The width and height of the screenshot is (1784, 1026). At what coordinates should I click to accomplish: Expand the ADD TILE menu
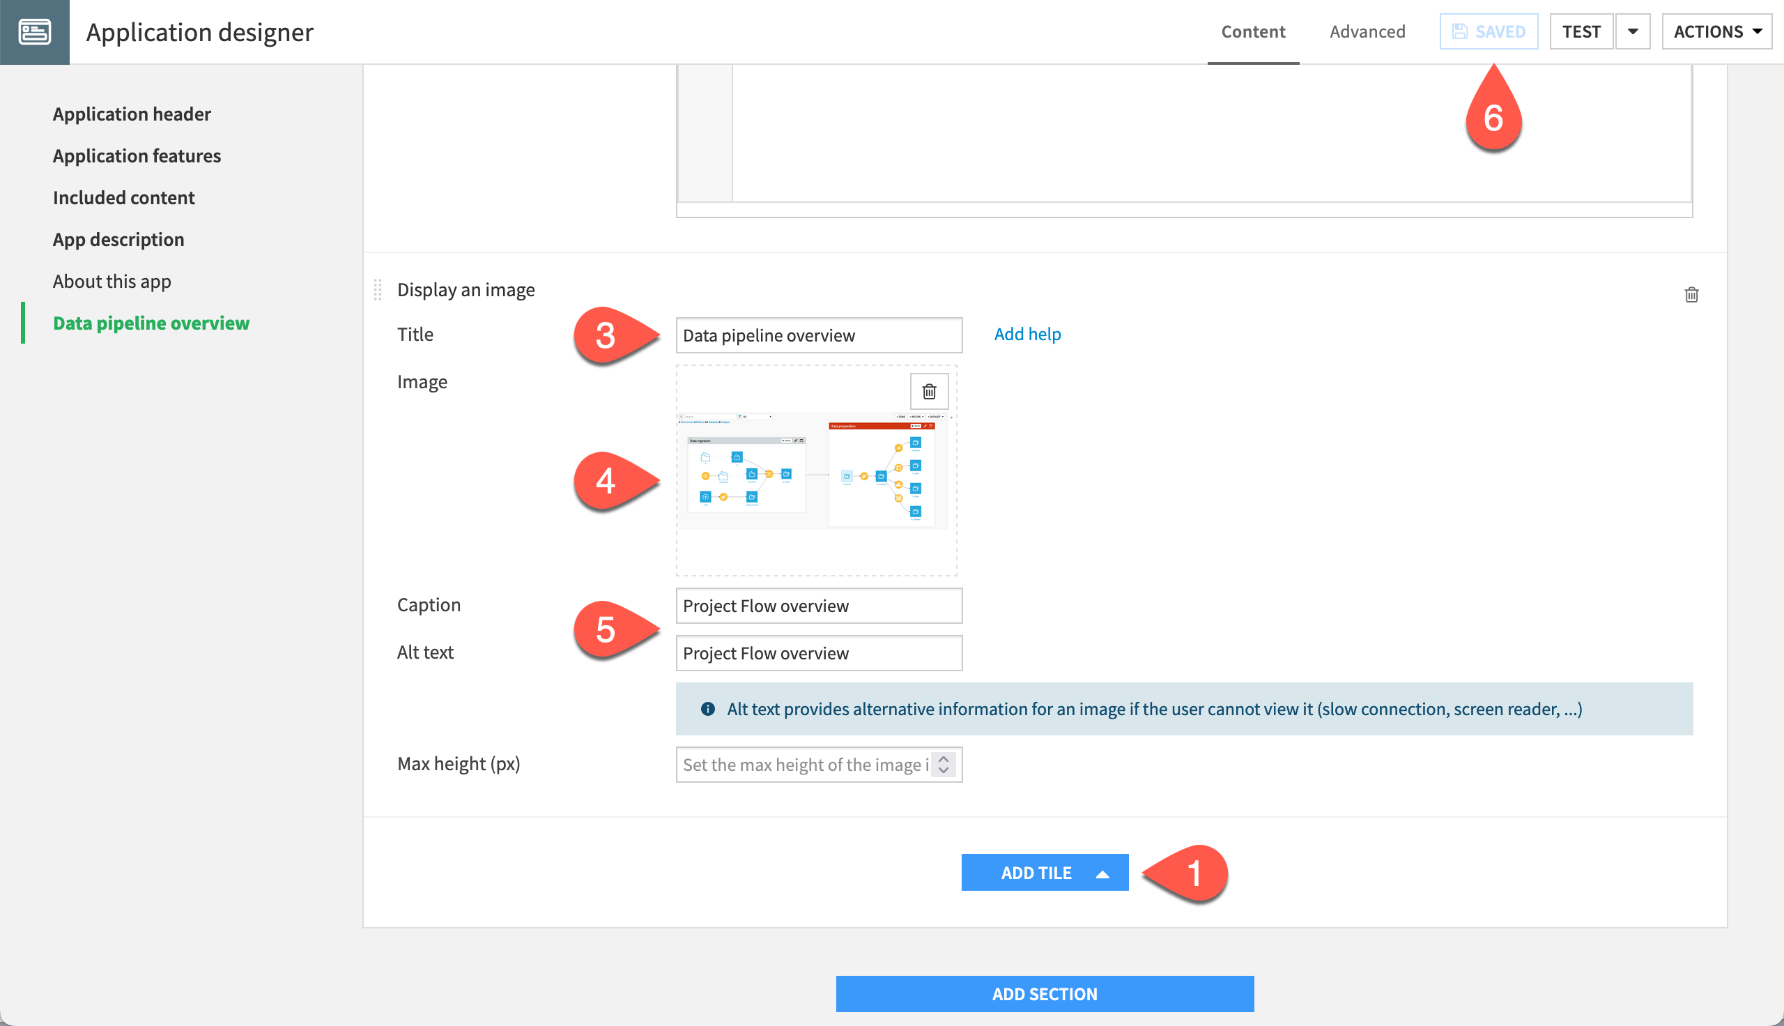point(1045,873)
